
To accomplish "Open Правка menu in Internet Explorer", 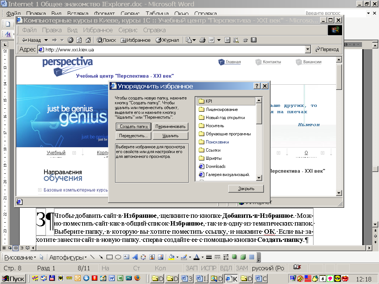I will [52, 30].
